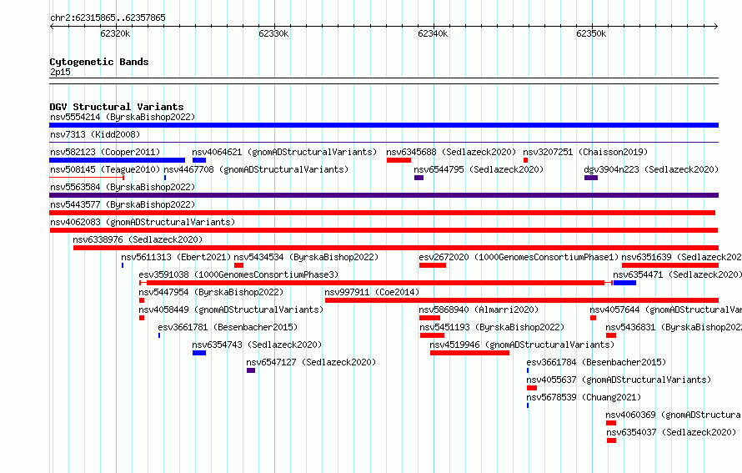This screenshot has height=473, width=742.
Task: Select the red bar under nsv5451193
Action: click(x=432, y=335)
